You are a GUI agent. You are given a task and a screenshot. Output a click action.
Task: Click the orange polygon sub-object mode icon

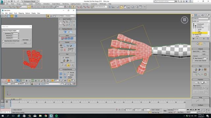pyautogui.click(x=9, y=81)
